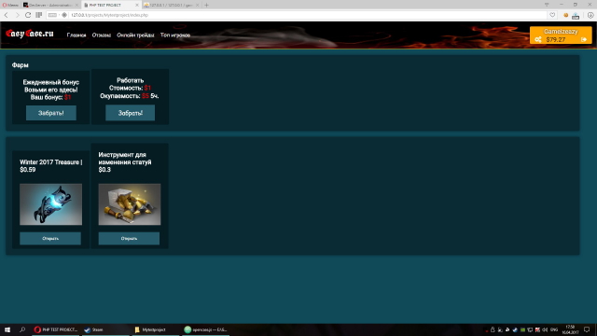The height and width of the screenshot is (336, 597).
Task: Open the NVIDIA tray icon
Action: (x=522, y=329)
